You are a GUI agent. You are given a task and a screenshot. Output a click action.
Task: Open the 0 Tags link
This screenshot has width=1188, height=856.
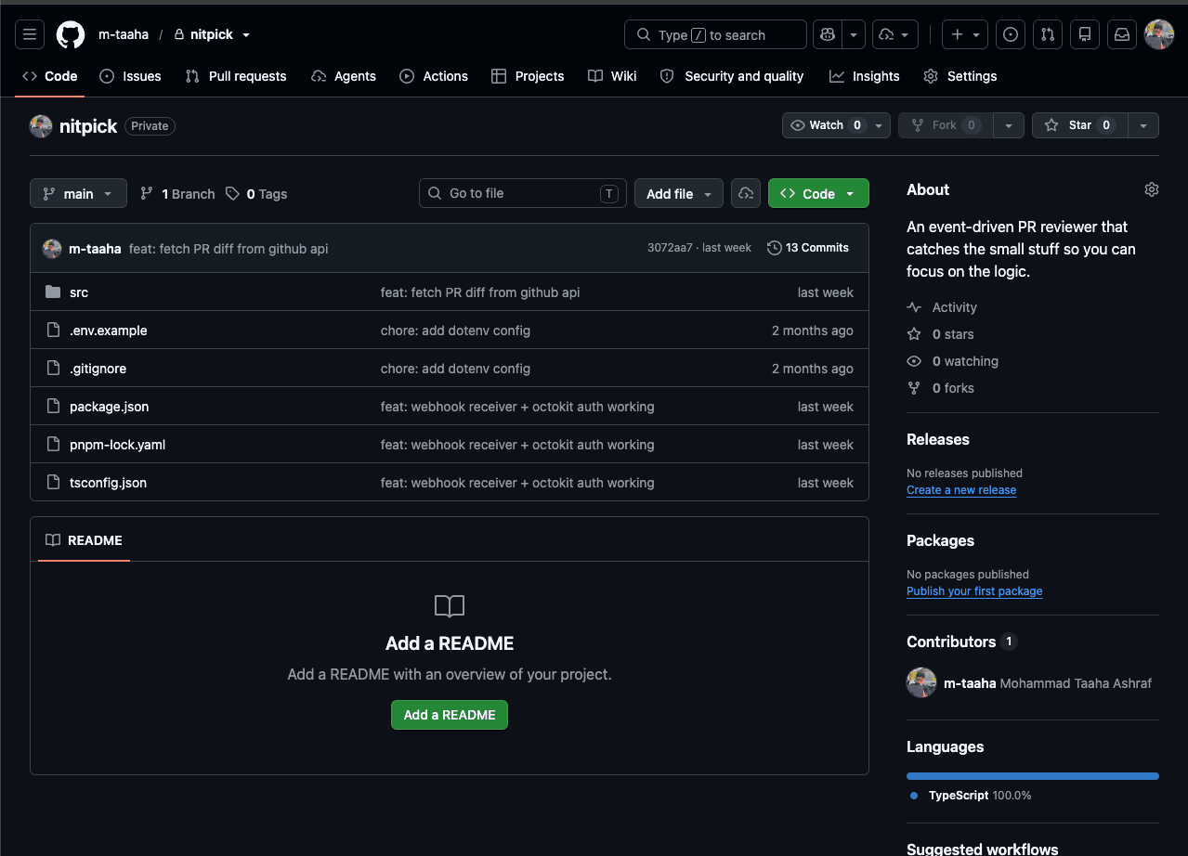pos(256,194)
